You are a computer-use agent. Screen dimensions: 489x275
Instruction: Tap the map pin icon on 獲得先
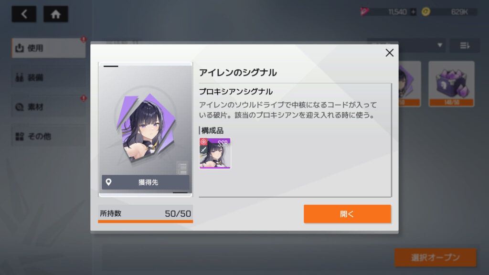pyautogui.click(x=108, y=182)
